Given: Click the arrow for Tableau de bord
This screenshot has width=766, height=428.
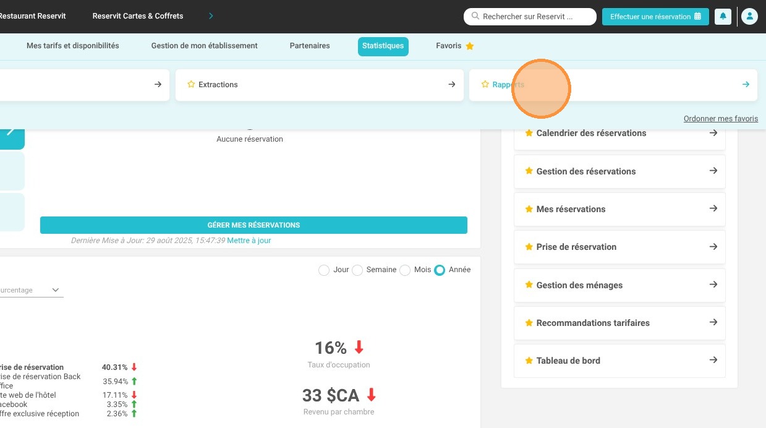Looking at the screenshot, I should tap(713, 360).
